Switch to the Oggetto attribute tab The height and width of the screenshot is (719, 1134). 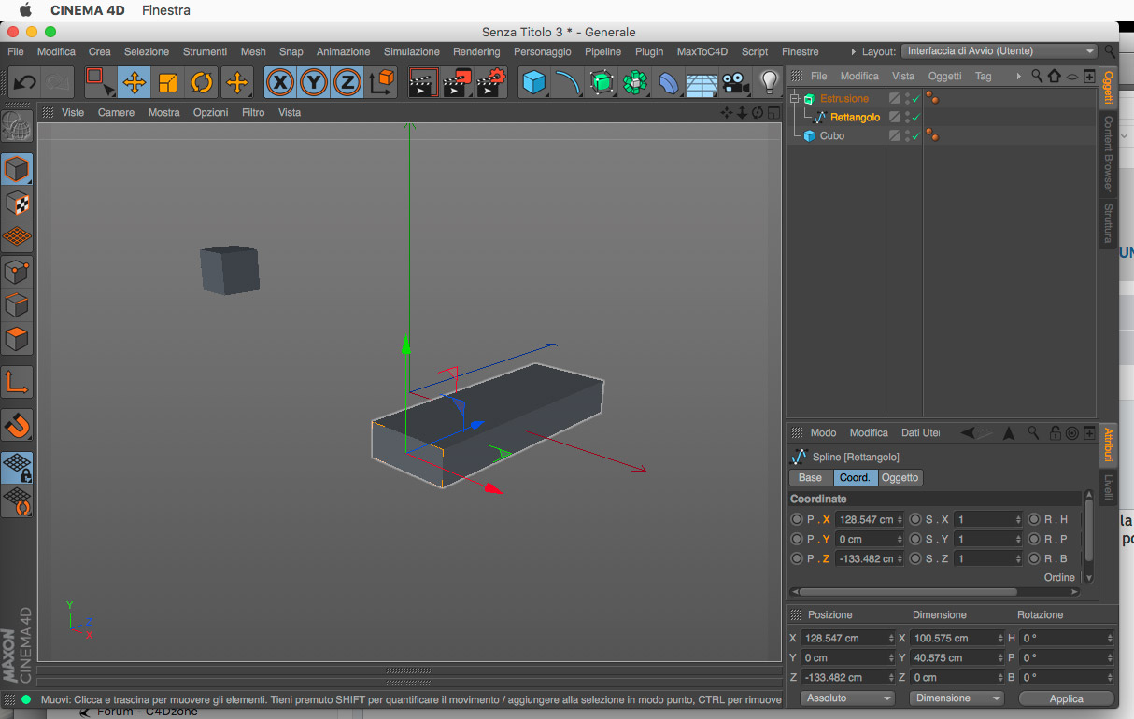click(900, 477)
